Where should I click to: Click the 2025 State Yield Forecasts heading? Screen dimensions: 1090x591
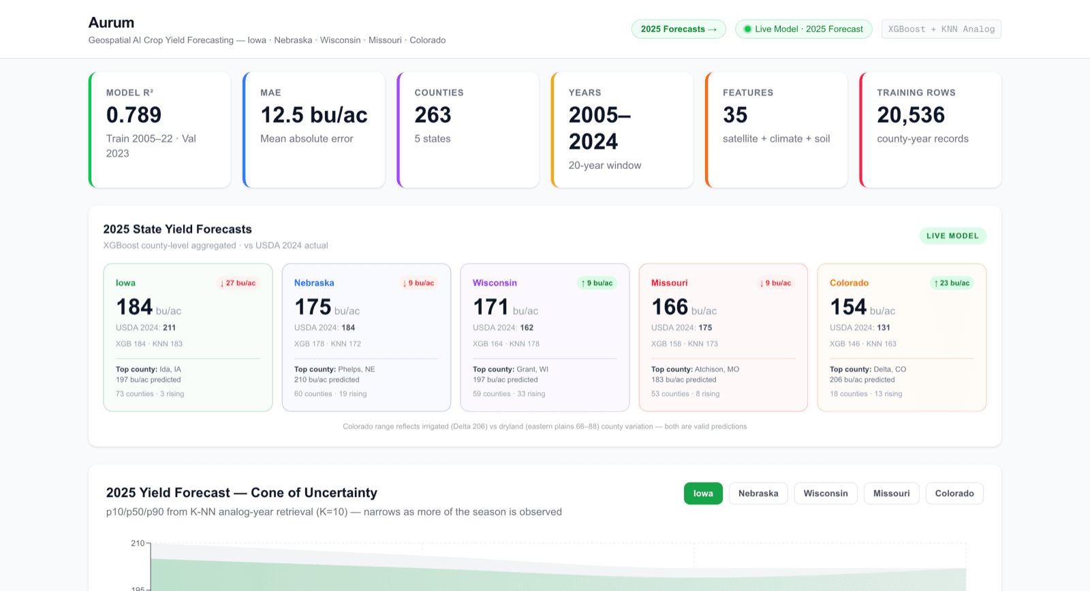click(178, 229)
